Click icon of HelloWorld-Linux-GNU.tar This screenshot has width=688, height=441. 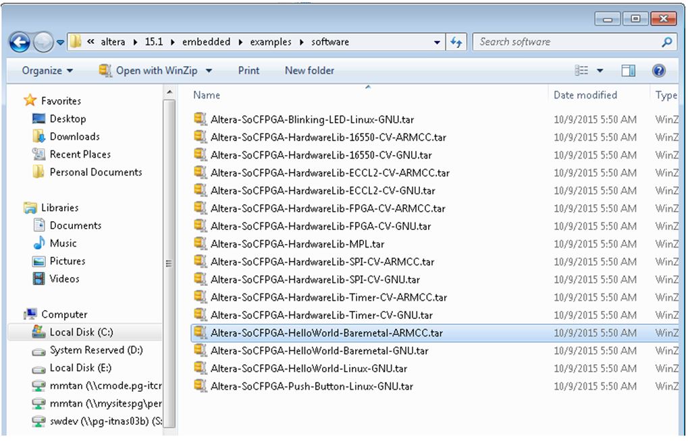(x=200, y=367)
